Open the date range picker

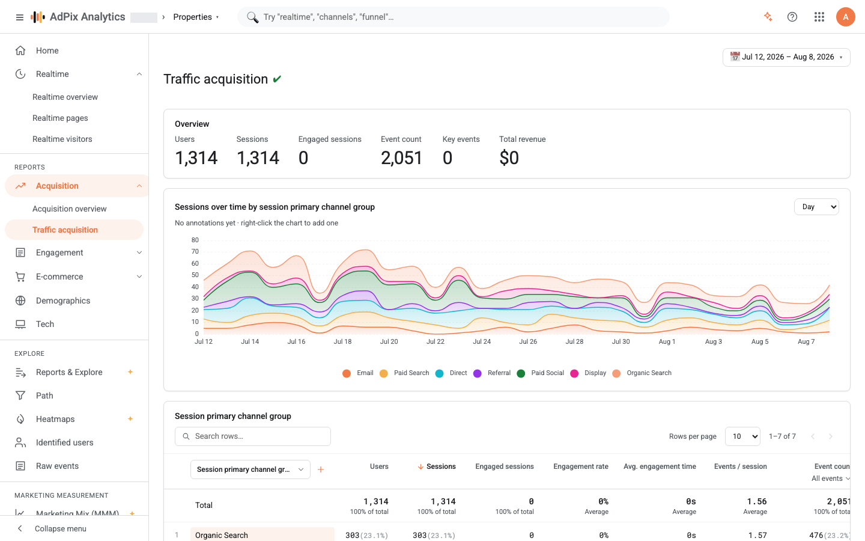786,57
